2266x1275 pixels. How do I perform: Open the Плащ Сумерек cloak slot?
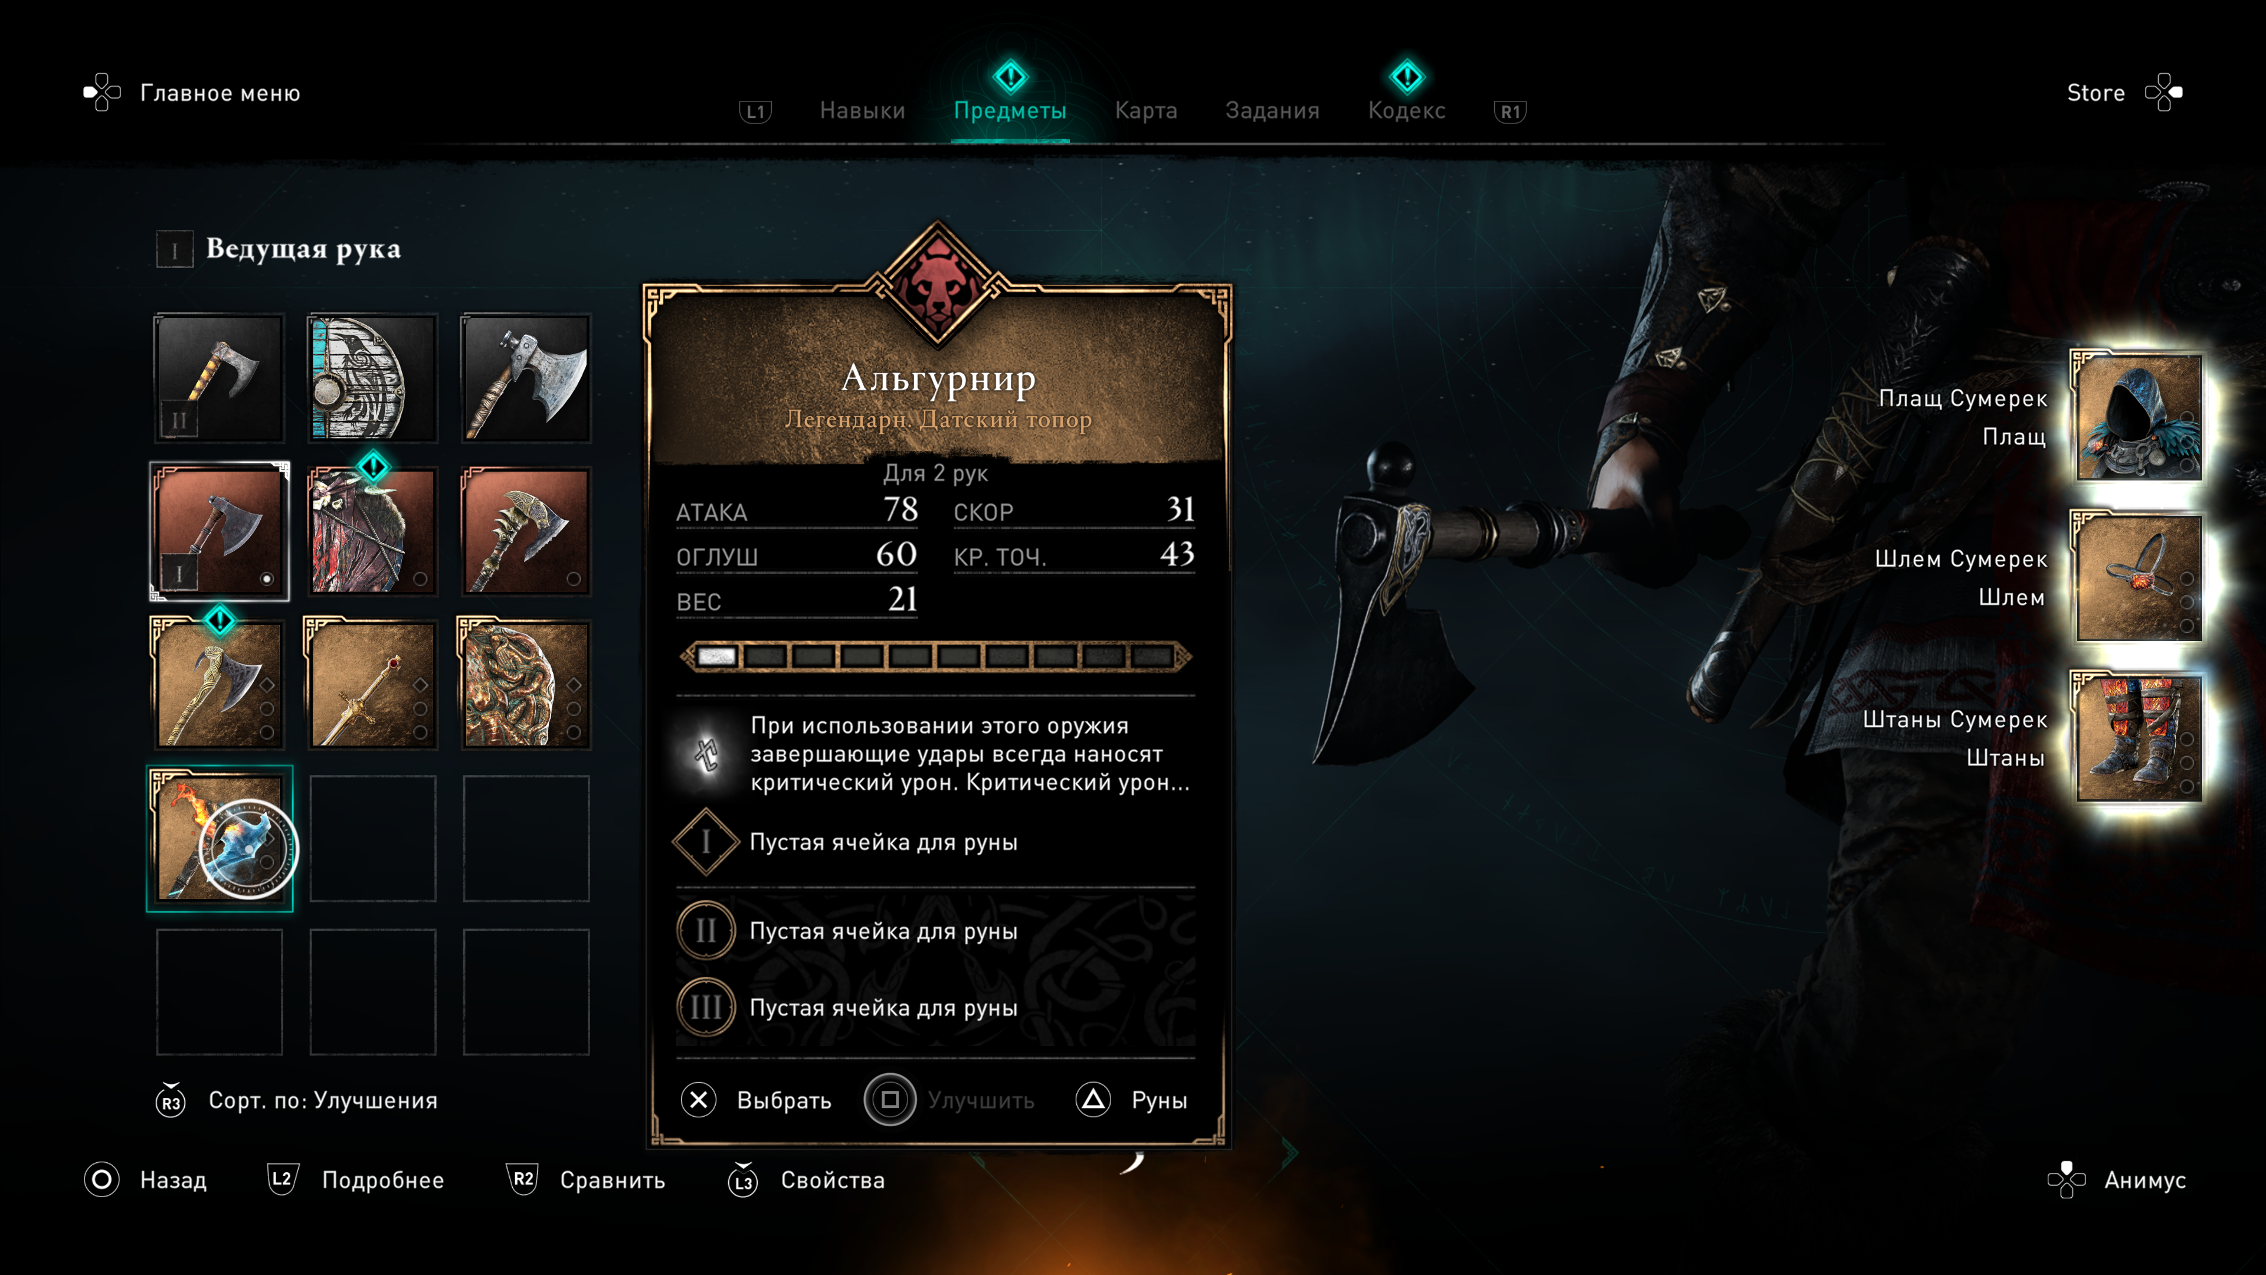[x=2139, y=416]
